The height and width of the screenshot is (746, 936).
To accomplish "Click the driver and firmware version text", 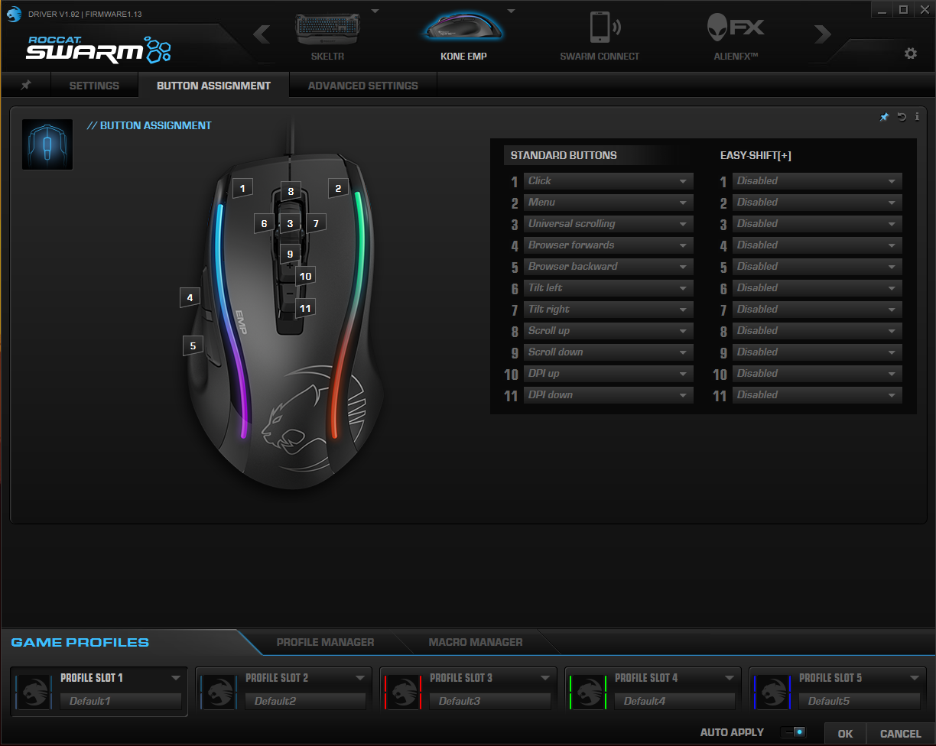I will pyautogui.click(x=85, y=14).
